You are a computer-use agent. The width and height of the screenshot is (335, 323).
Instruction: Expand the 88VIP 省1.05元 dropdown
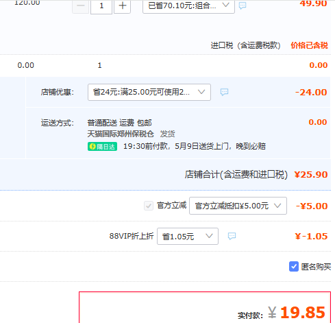coord(188,236)
